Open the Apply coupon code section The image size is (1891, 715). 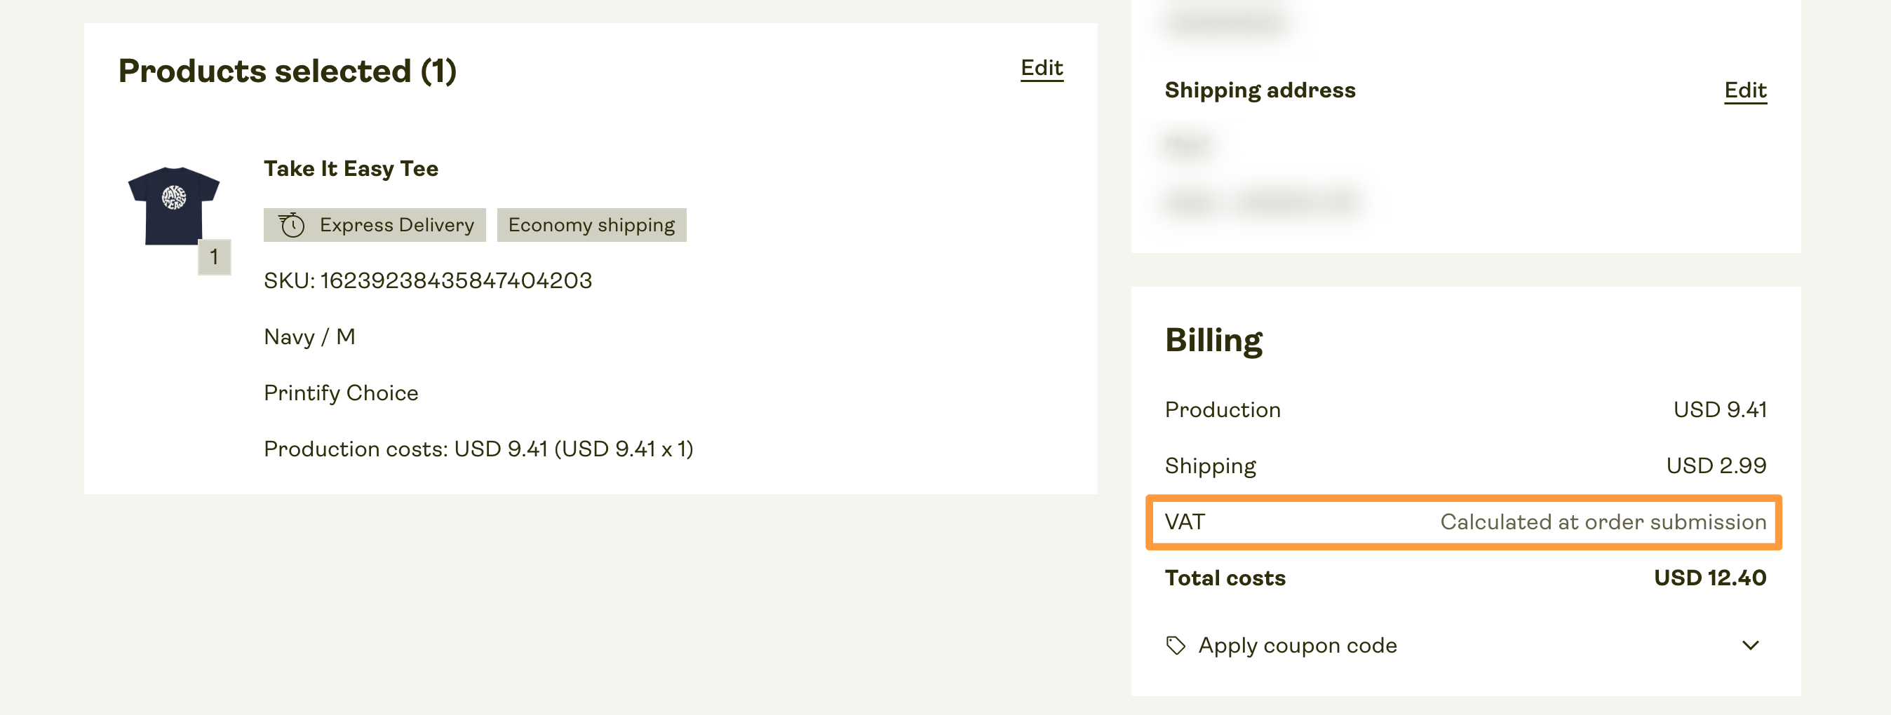click(1465, 646)
